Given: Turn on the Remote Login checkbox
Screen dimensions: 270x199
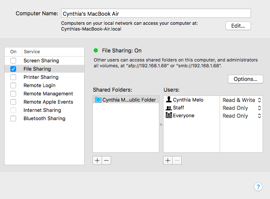Looking at the screenshot, I should 14,85.
